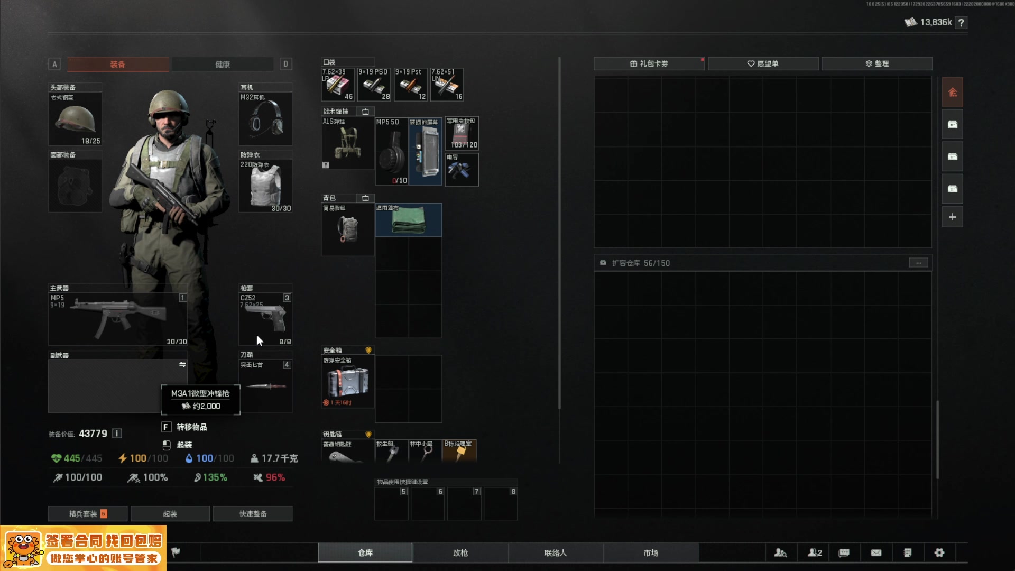Select the orange home stash icon

click(x=952, y=93)
